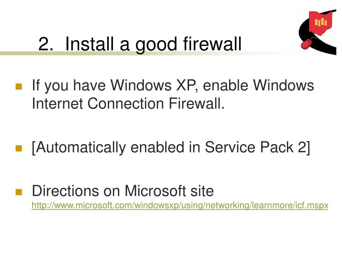Click the slide title 'Install a good firewall'
The width and height of the screenshot is (342, 256).
(153, 44)
